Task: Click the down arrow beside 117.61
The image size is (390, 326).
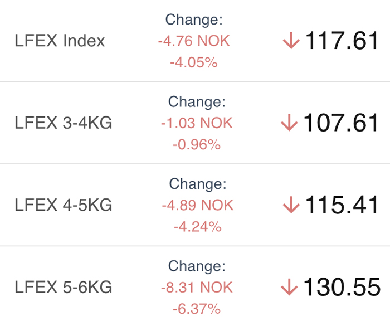Action: pyautogui.click(x=291, y=41)
